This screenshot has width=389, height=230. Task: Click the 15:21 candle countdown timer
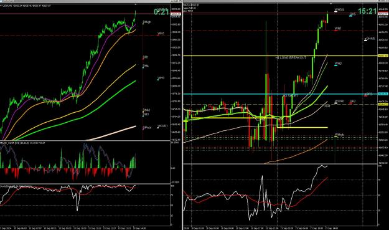click(367, 11)
